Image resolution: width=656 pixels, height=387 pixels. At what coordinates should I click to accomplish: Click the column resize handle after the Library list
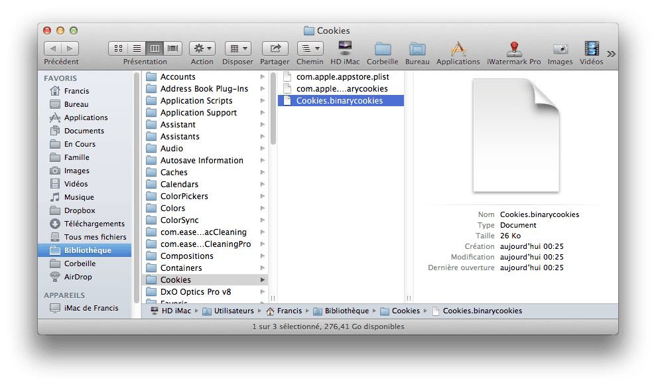click(x=273, y=298)
